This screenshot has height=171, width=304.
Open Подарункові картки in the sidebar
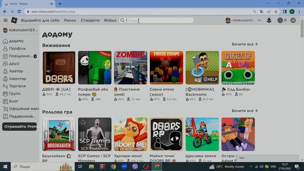[19, 116]
